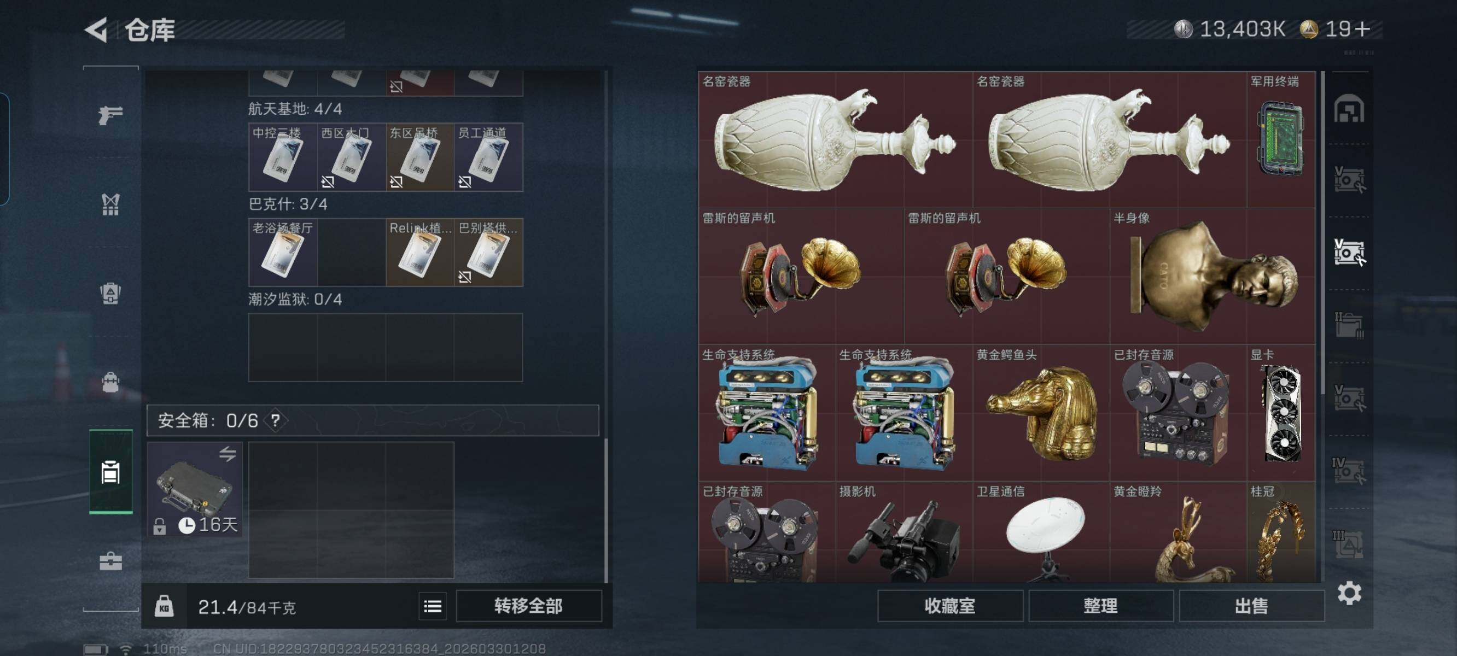
Task: Click the plus next to gold currency
Action: [x=1363, y=28]
